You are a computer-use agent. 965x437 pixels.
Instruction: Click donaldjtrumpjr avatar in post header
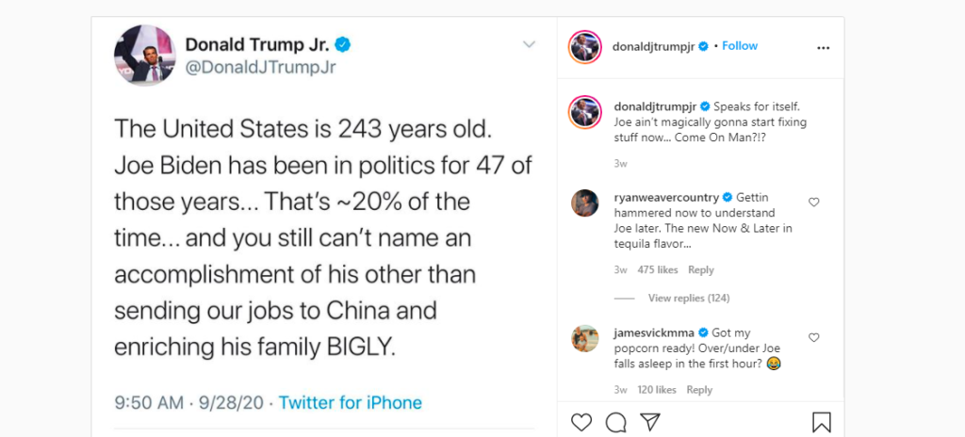tap(584, 47)
